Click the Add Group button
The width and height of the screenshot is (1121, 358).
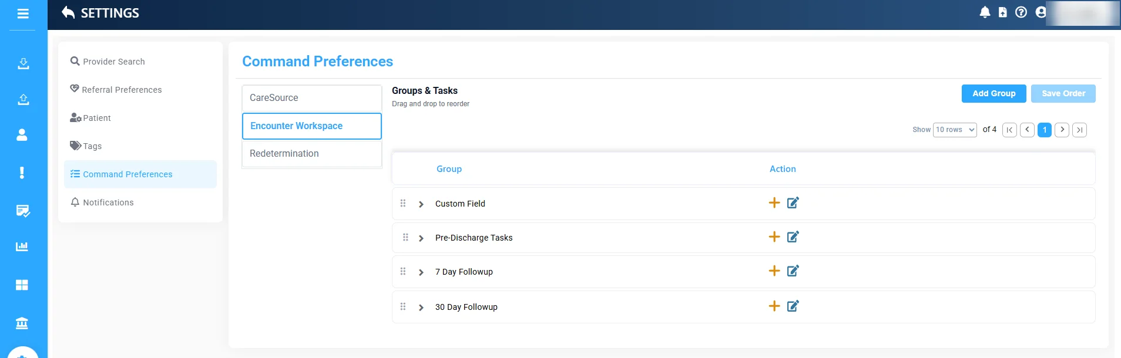click(994, 93)
